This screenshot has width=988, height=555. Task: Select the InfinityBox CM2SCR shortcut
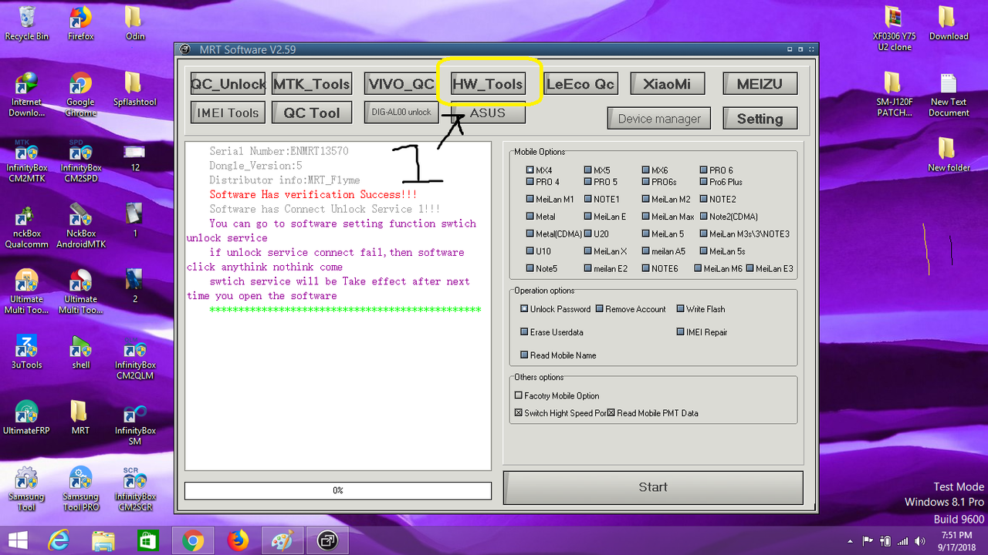(135, 489)
